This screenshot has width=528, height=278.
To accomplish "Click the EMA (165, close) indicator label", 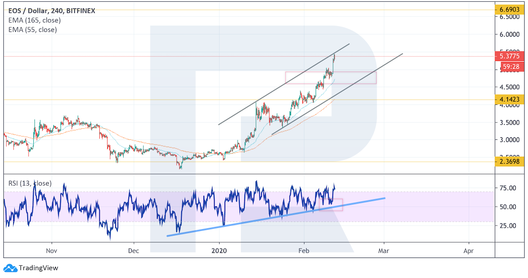I will point(34,20).
